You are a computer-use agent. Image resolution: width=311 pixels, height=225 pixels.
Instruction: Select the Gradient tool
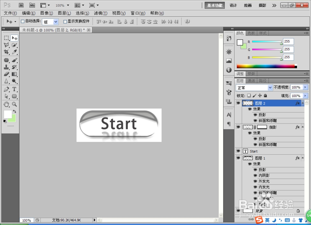tap(14, 74)
